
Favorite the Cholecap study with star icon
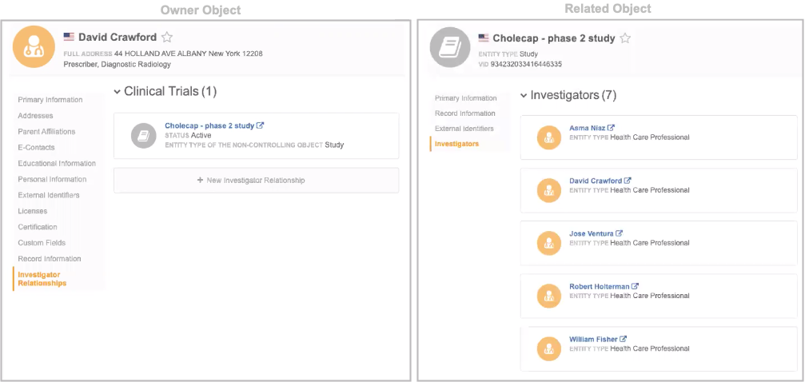pyautogui.click(x=625, y=38)
